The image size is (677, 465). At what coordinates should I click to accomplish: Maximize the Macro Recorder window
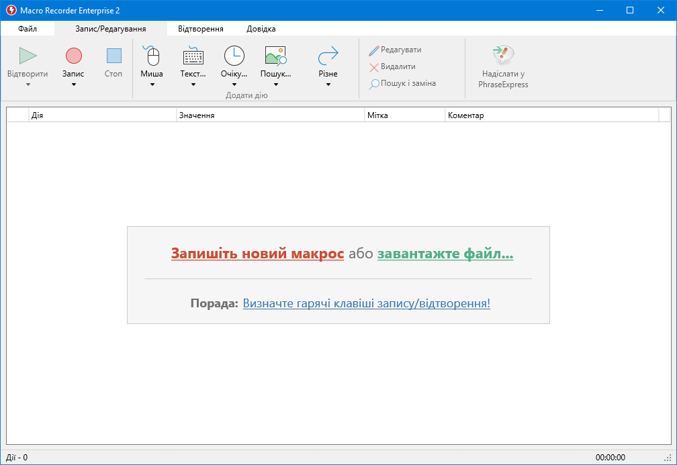[630, 10]
